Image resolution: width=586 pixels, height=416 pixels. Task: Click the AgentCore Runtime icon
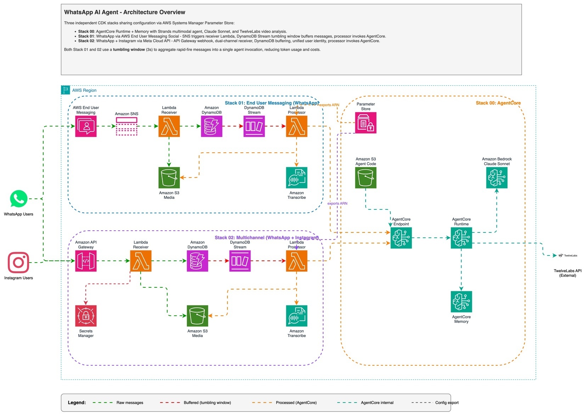click(461, 238)
